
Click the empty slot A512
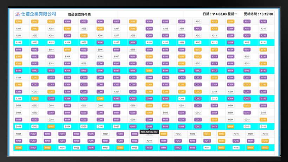[198, 21]
